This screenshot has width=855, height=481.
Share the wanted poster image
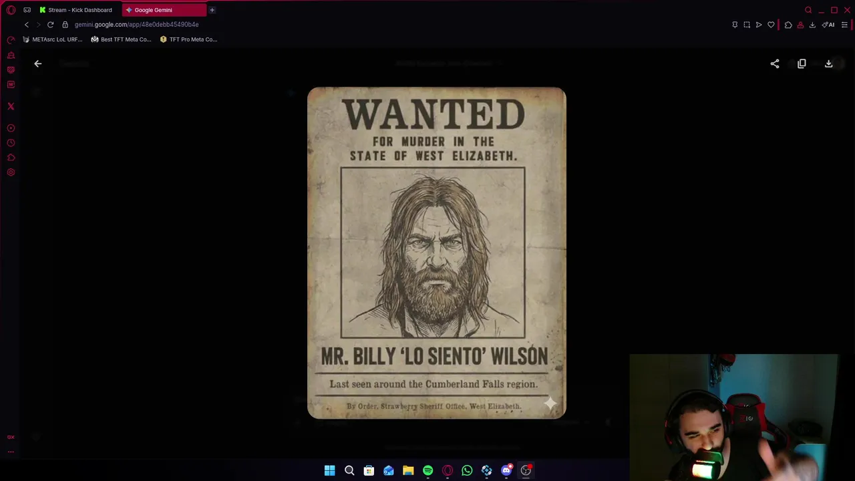(x=775, y=63)
